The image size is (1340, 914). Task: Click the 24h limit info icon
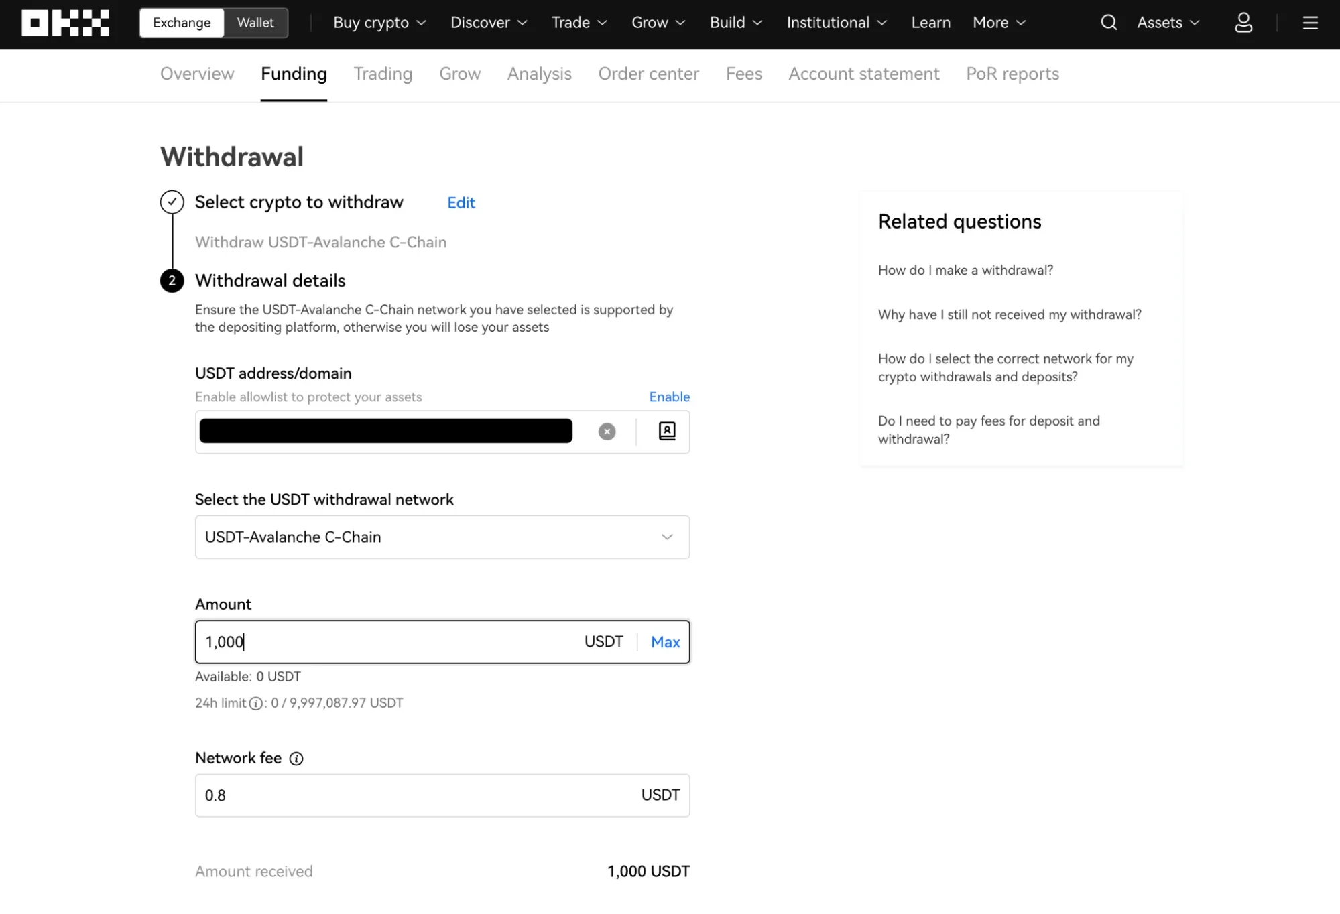[x=256, y=704]
